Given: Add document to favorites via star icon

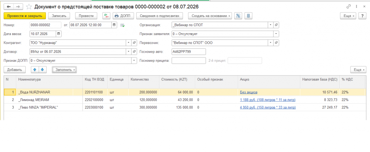Looking at the screenshot, I should [29, 6].
